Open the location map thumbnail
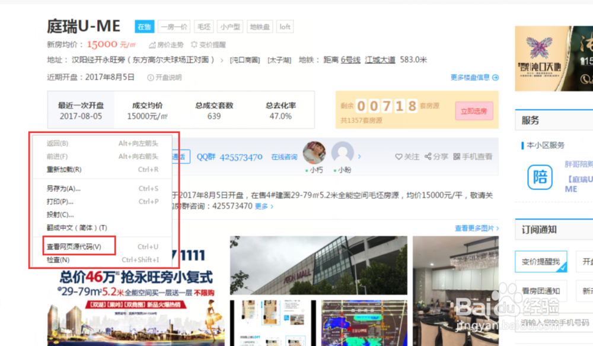This screenshot has height=346, width=593. coord(364,323)
